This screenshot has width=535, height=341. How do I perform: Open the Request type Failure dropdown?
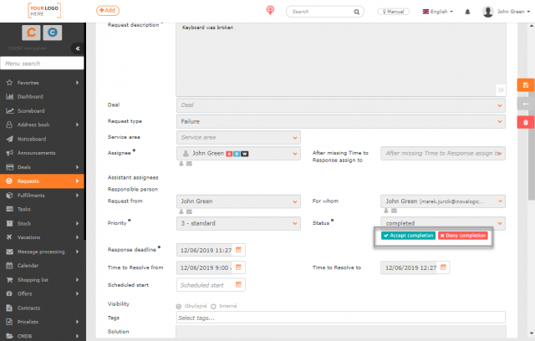pyautogui.click(x=340, y=121)
